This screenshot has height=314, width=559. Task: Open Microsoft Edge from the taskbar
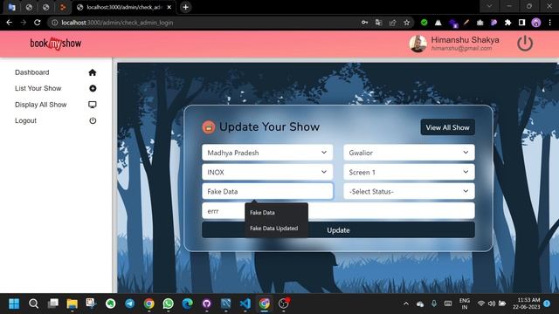188,304
